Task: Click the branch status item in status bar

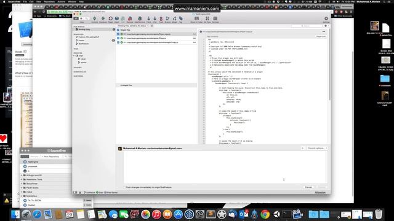Action: pos(89,192)
